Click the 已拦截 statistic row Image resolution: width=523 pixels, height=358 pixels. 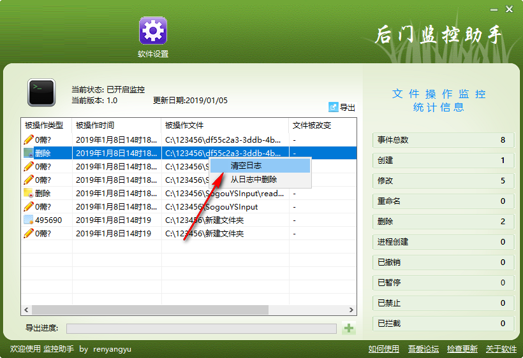[x=443, y=324]
